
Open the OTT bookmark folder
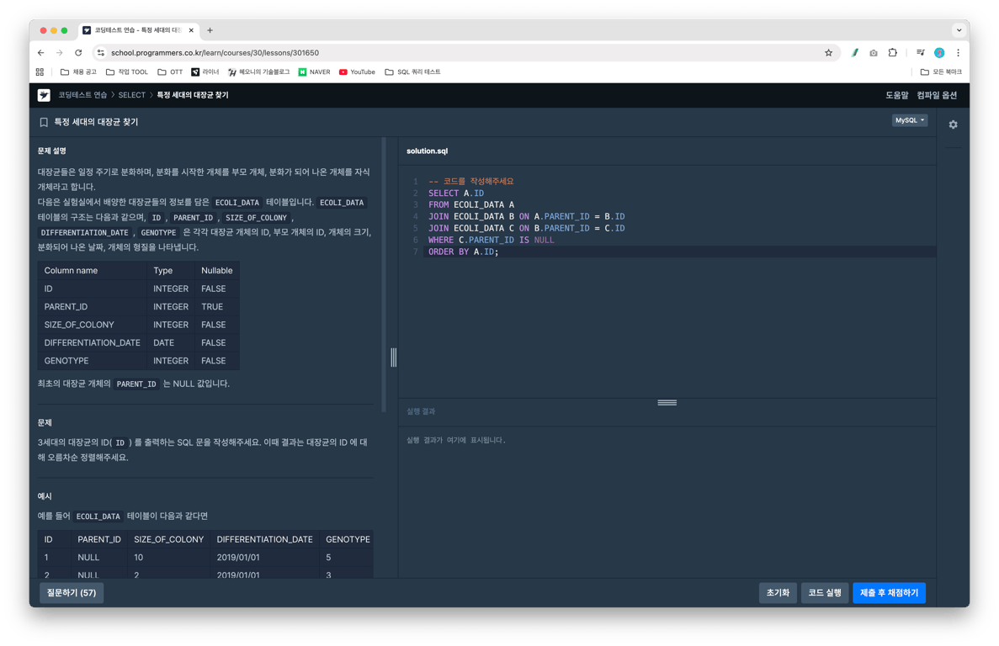pos(169,72)
